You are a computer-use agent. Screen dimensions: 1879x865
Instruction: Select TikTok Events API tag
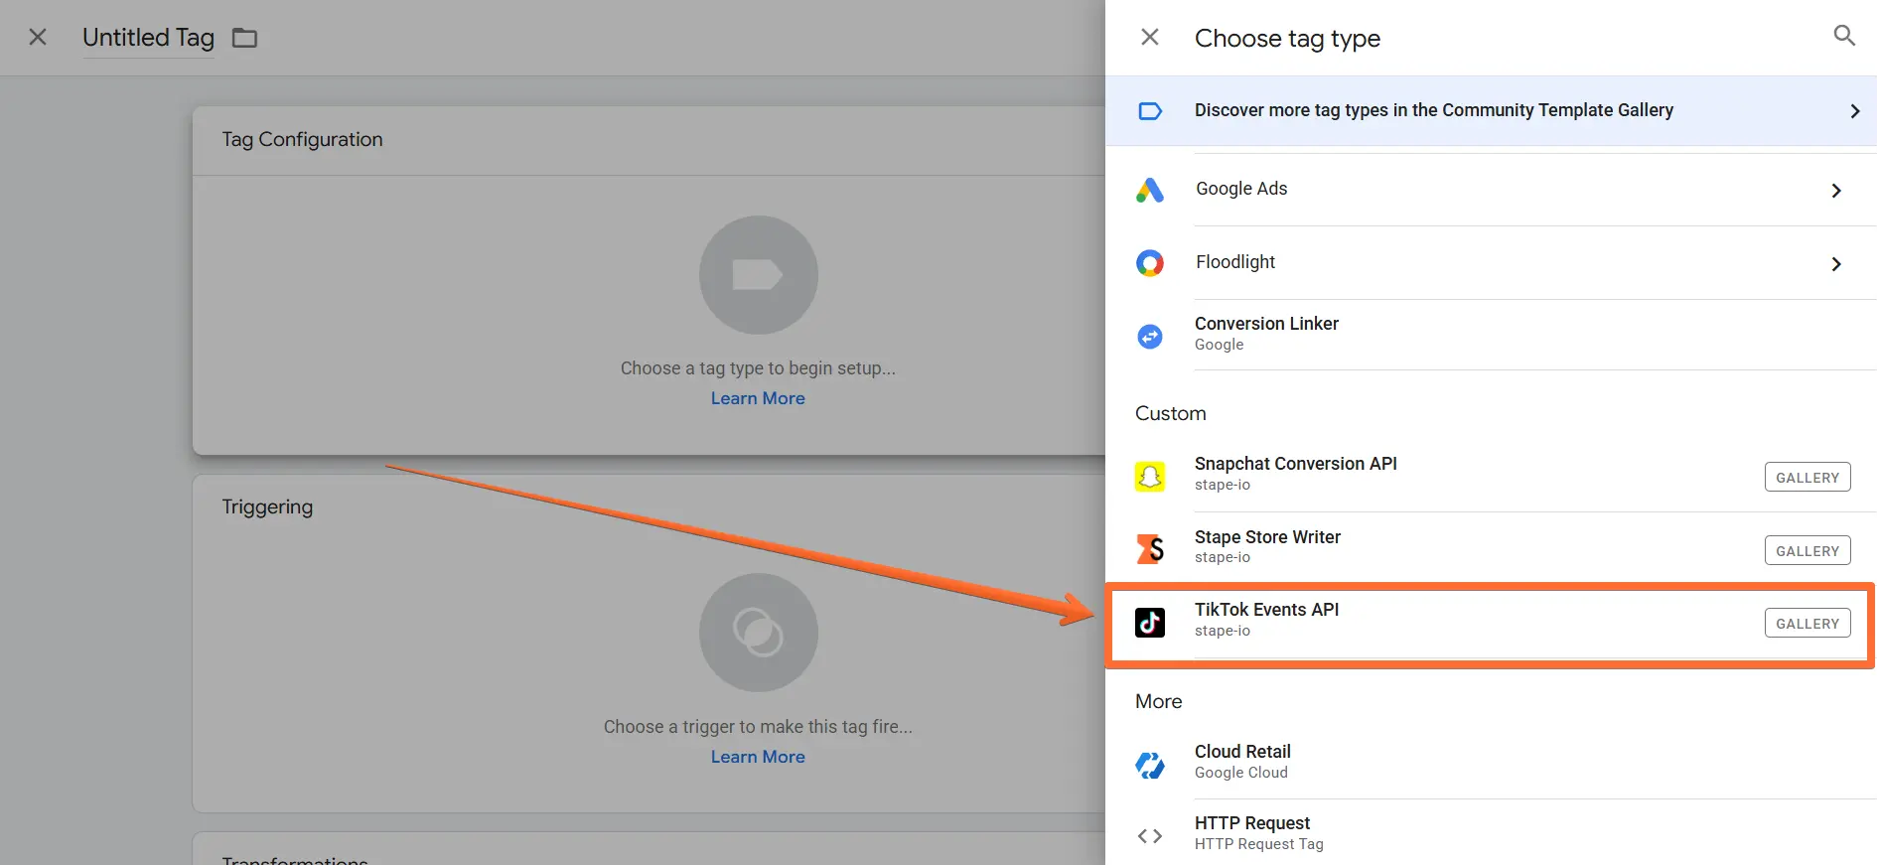(1491, 623)
